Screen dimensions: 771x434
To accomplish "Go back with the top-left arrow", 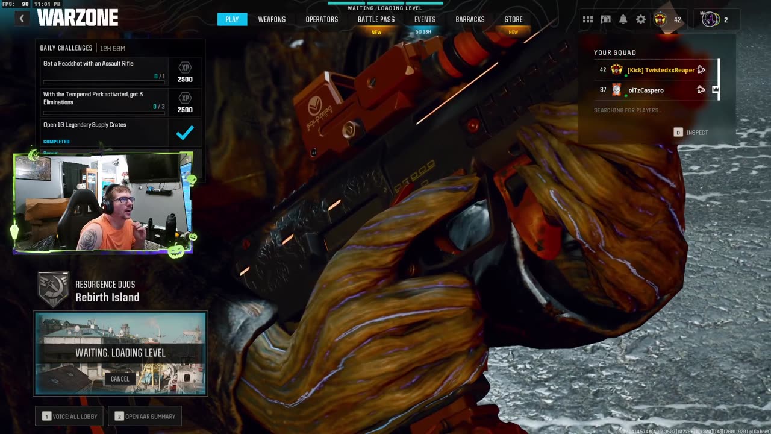I will click(x=22, y=19).
